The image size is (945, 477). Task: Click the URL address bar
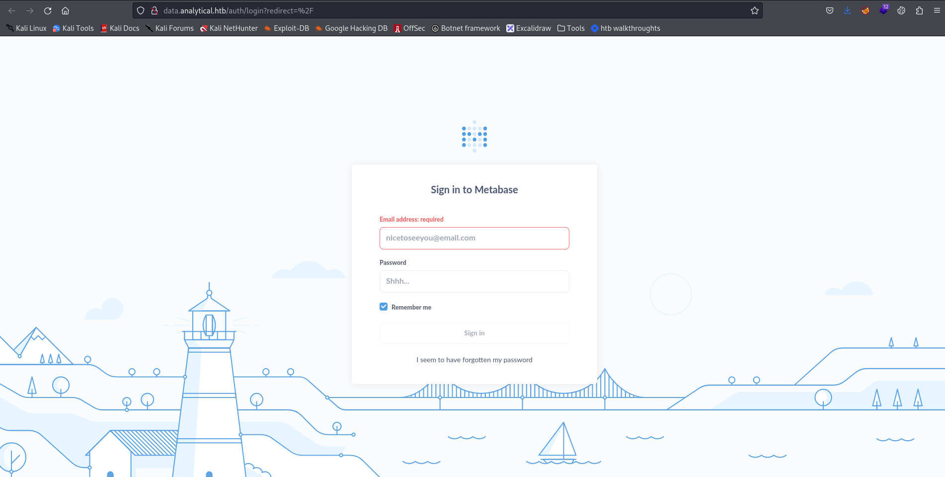coord(447,10)
